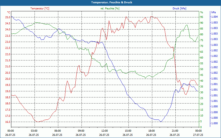
Task: Click the green '20' humidity axis value
Action: pos(202,104)
